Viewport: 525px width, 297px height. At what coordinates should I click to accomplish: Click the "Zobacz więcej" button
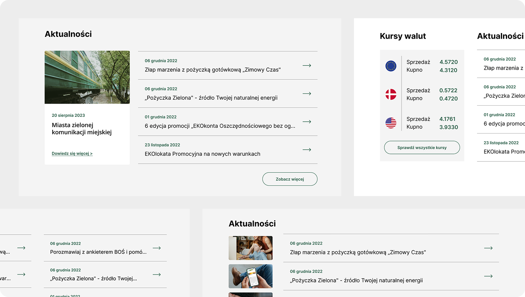coord(290,179)
